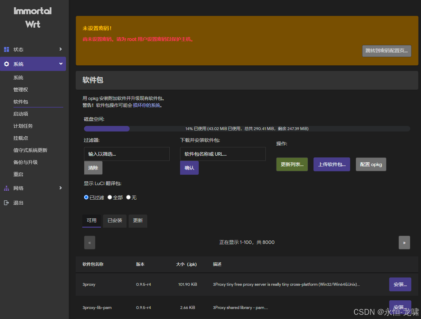Click the 描述 column header
Viewport: 421px width, 319px height.
tap(217, 264)
